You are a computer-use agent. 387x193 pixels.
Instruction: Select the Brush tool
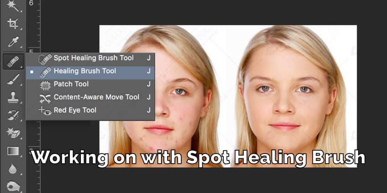coord(13,80)
